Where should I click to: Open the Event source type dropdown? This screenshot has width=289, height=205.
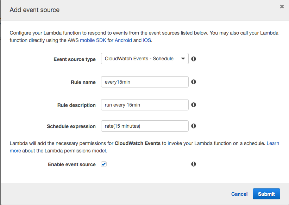[x=144, y=59]
